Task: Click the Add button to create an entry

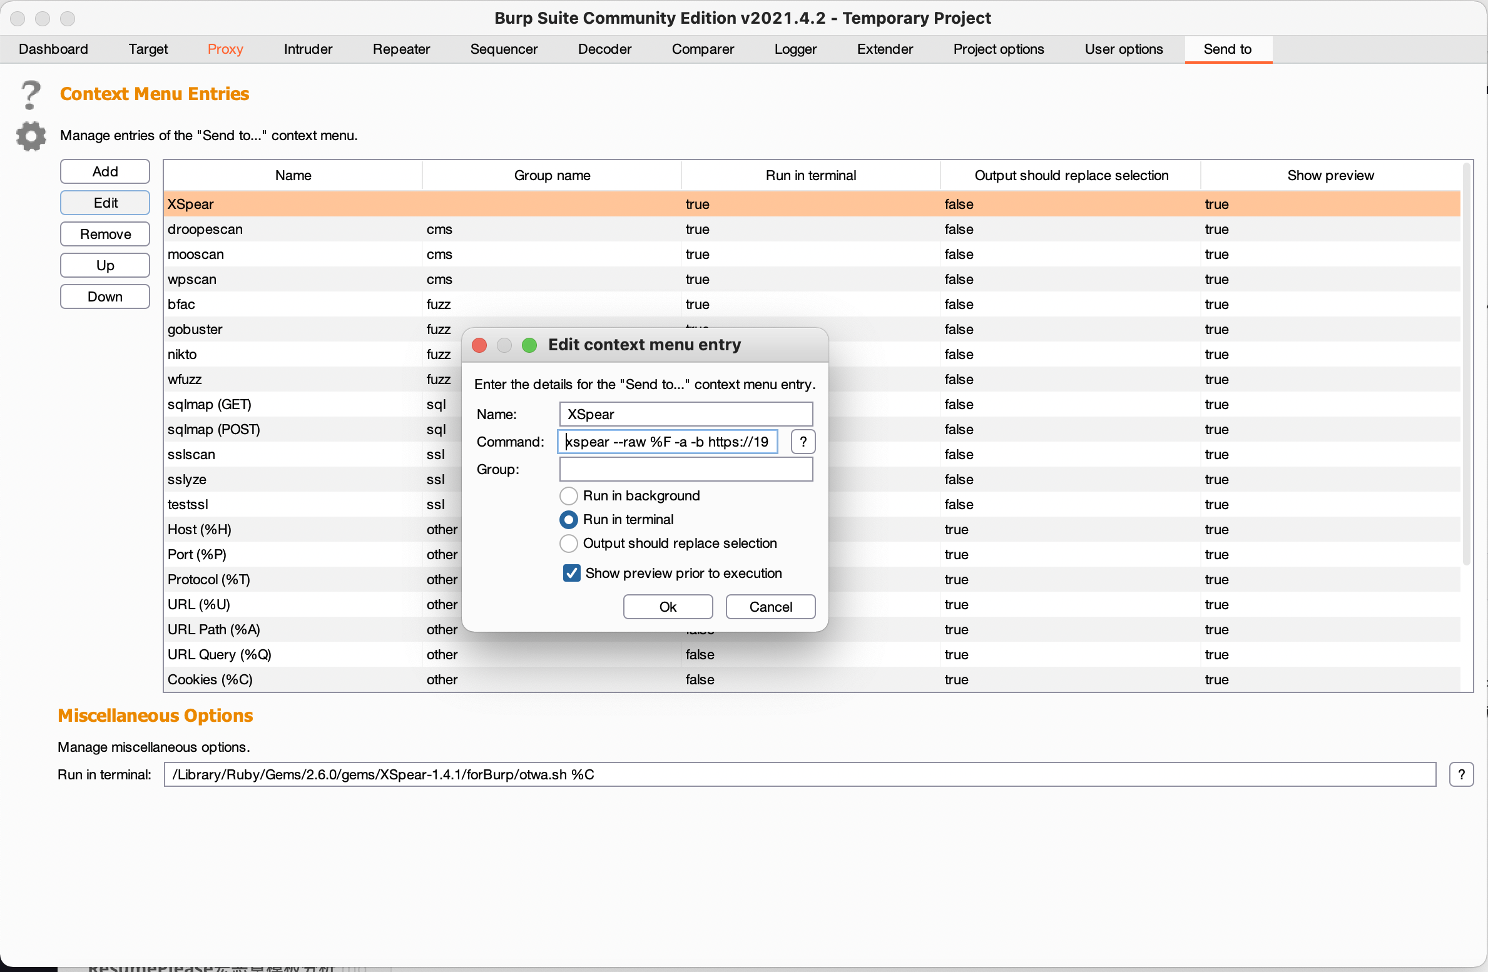Action: 104,171
